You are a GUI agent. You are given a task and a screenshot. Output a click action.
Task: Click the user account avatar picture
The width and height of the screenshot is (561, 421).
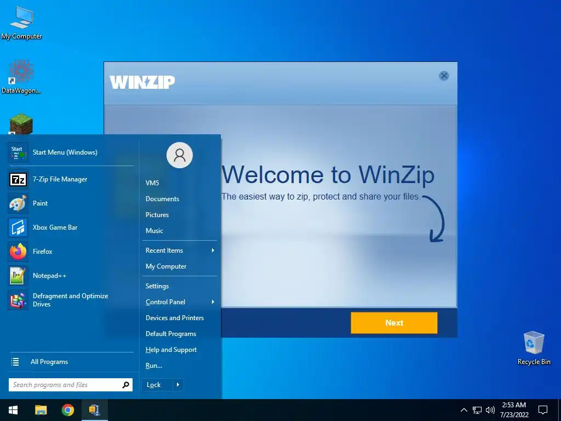[x=180, y=155]
